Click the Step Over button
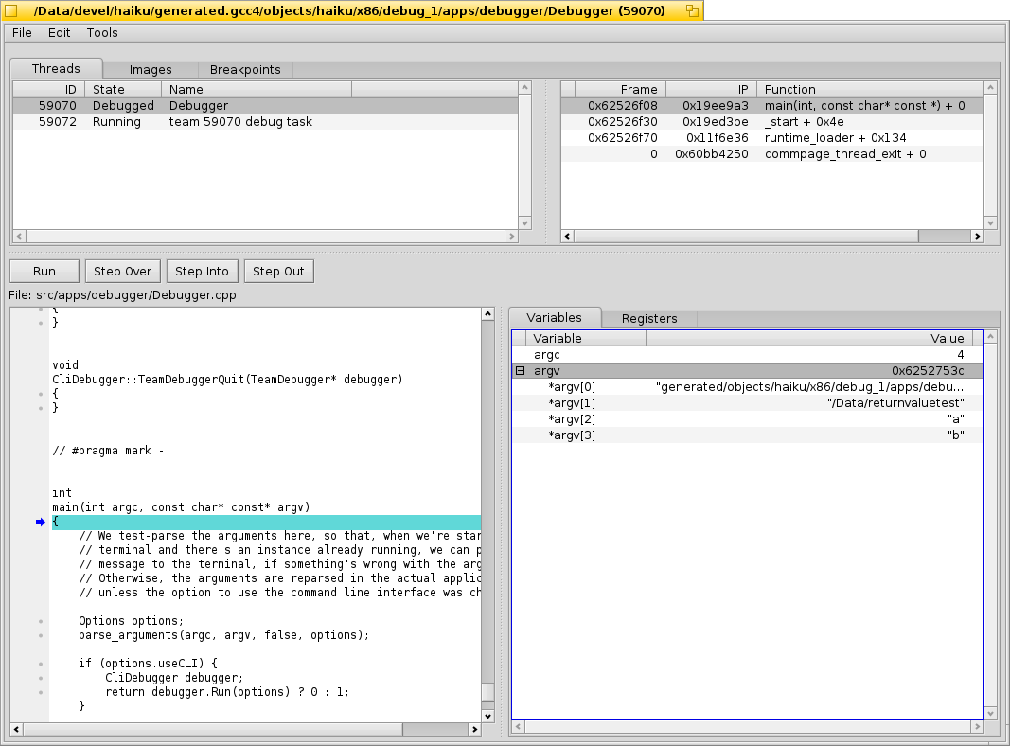Viewport: 1010px width, 746px height. [x=122, y=271]
